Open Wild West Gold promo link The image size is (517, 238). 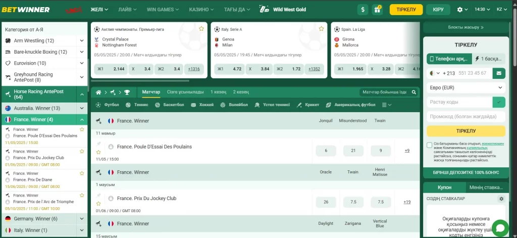point(283,10)
